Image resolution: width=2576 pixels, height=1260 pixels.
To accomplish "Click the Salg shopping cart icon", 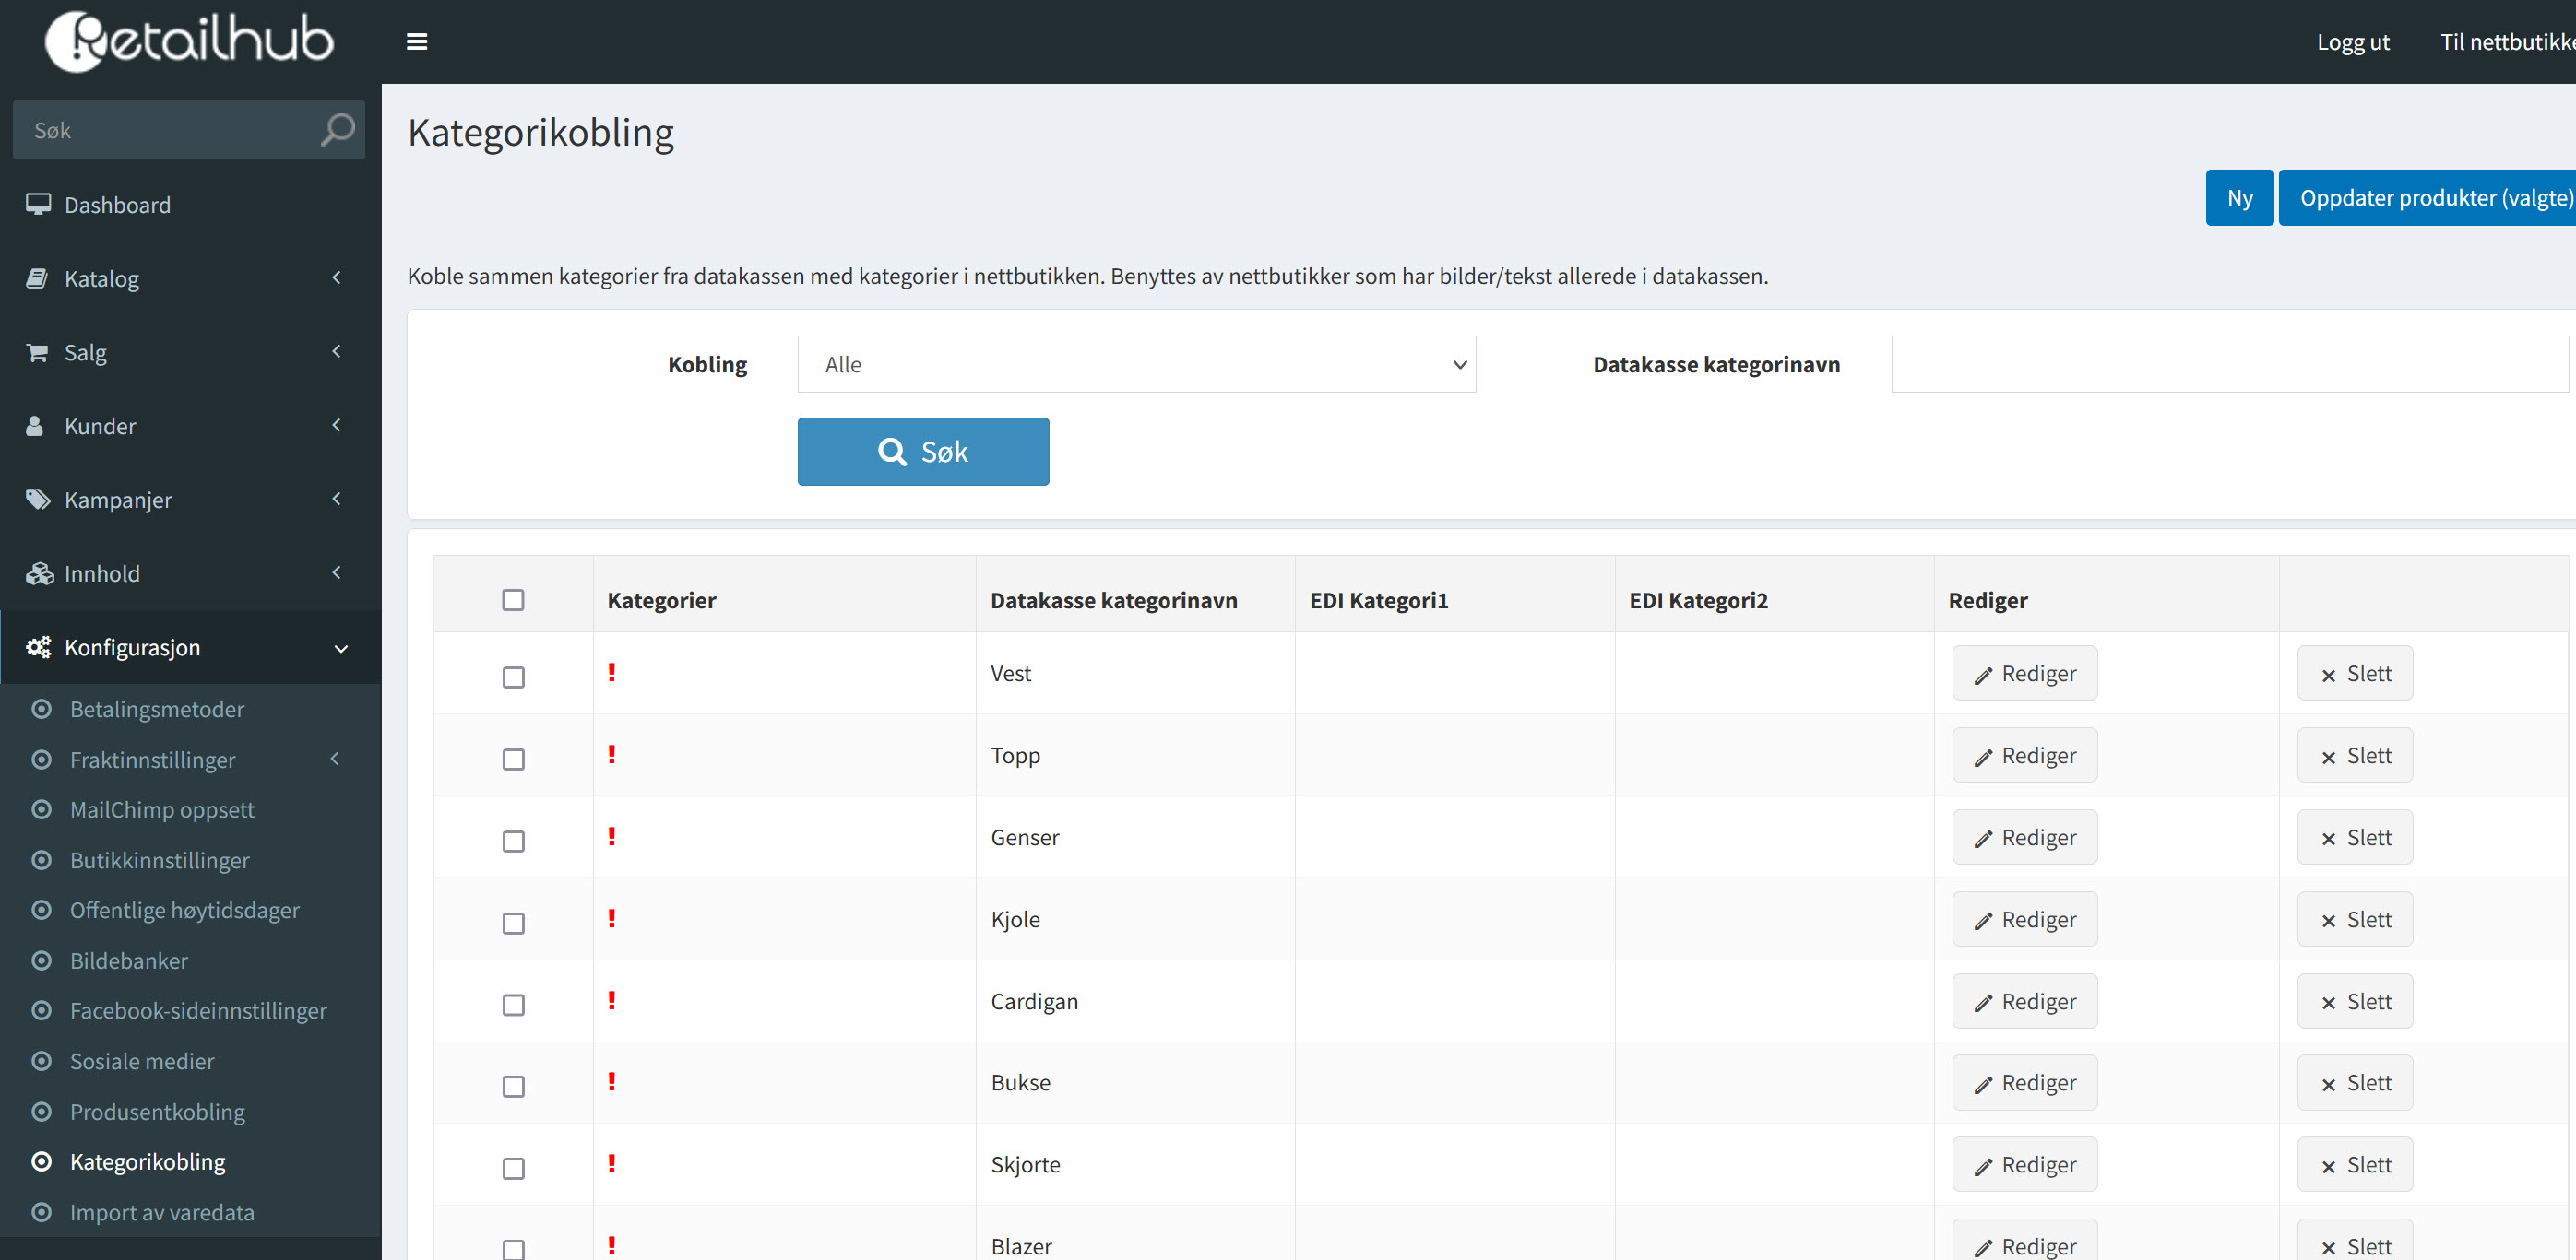I will [x=37, y=352].
